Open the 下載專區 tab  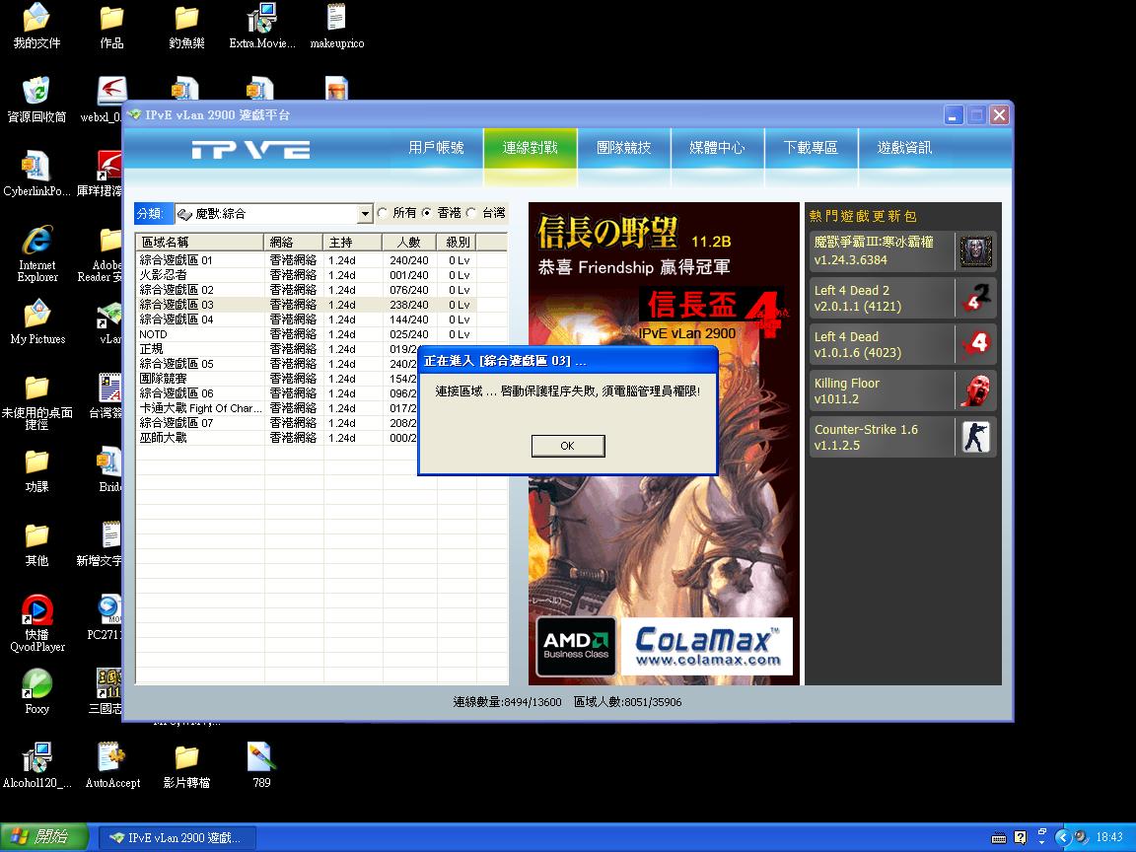pyautogui.click(x=811, y=148)
